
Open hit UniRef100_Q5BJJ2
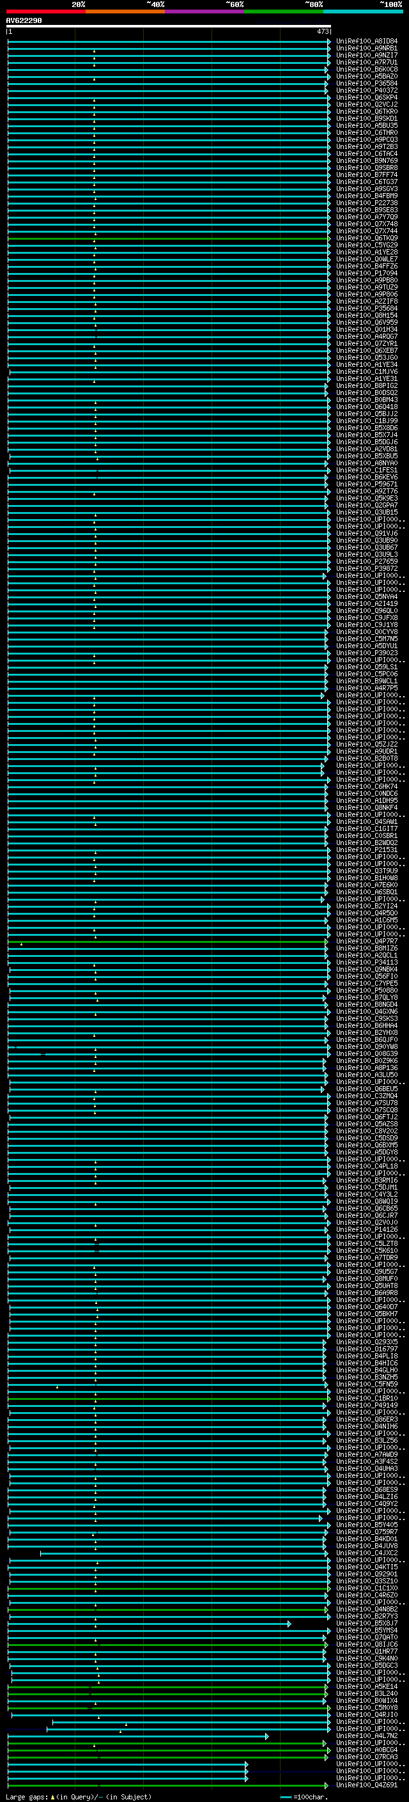367,414
